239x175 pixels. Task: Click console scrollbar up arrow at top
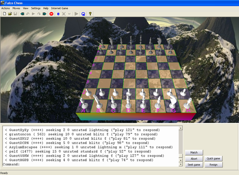tap(181, 128)
